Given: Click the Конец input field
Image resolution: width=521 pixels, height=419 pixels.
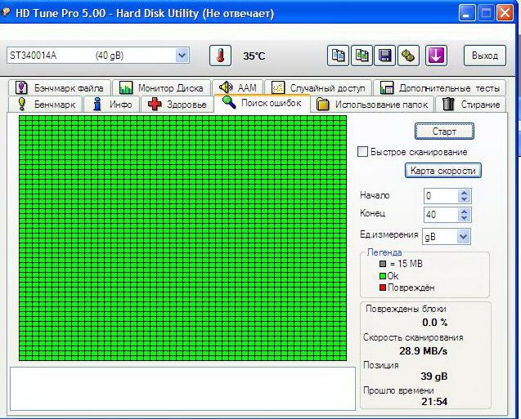Looking at the screenshot, I should point(441,215).
